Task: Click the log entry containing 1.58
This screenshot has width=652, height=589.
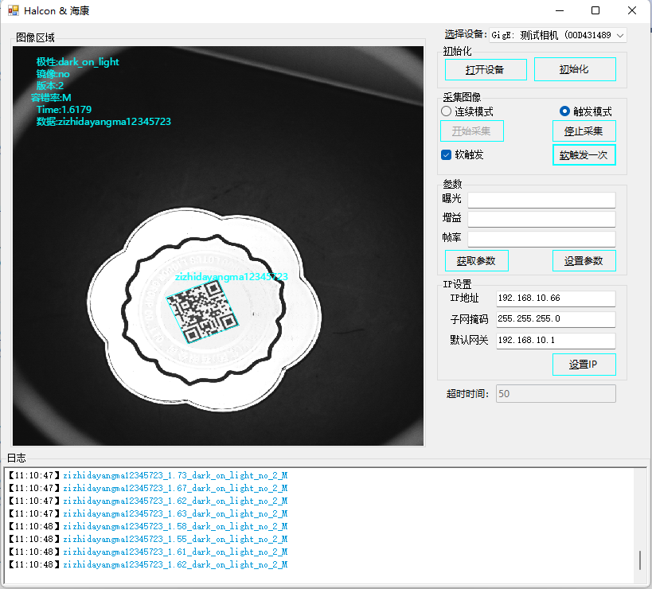Action: click(x=148, y=526)
